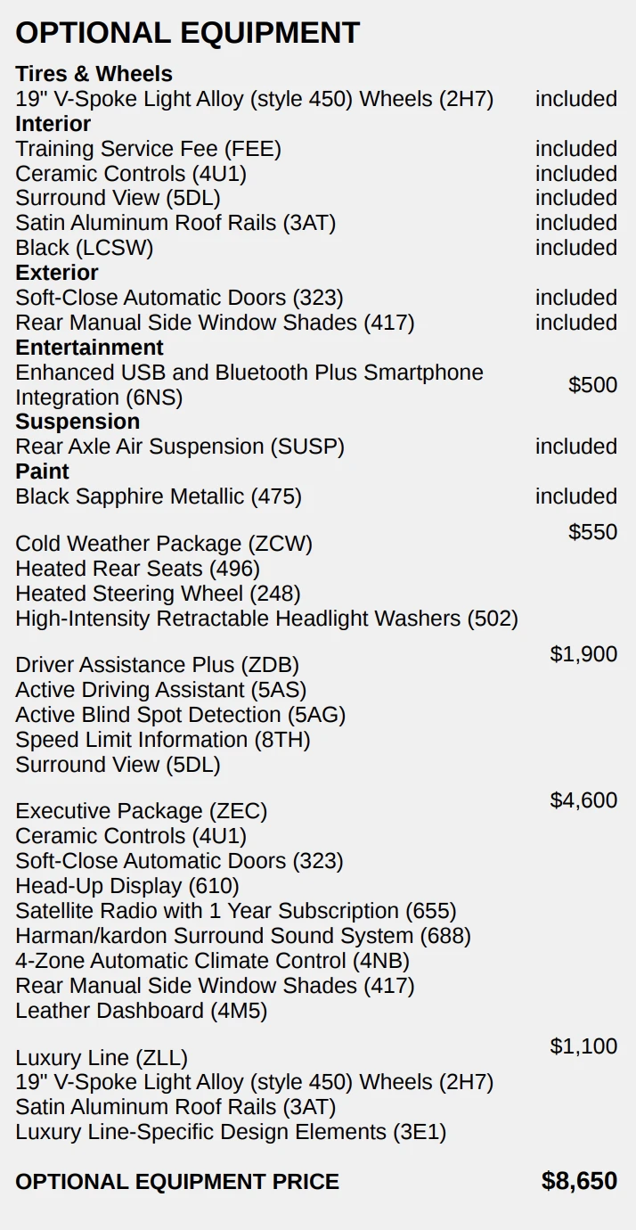This screenshot has height=1230, width=636.
Task: Select Driver Assistance Plus (ZDB) package
Action: (x=157, y=665)
